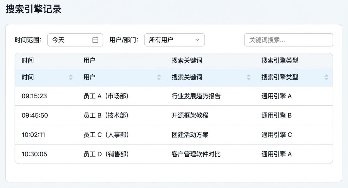Screen dimensions: 348x188
Task: Click the sort arrows beside 用户 column
Action: pyautogui.click(x=159, y=77)
